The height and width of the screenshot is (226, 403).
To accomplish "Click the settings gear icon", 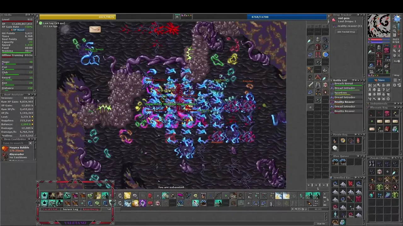I will coord(394,85).
